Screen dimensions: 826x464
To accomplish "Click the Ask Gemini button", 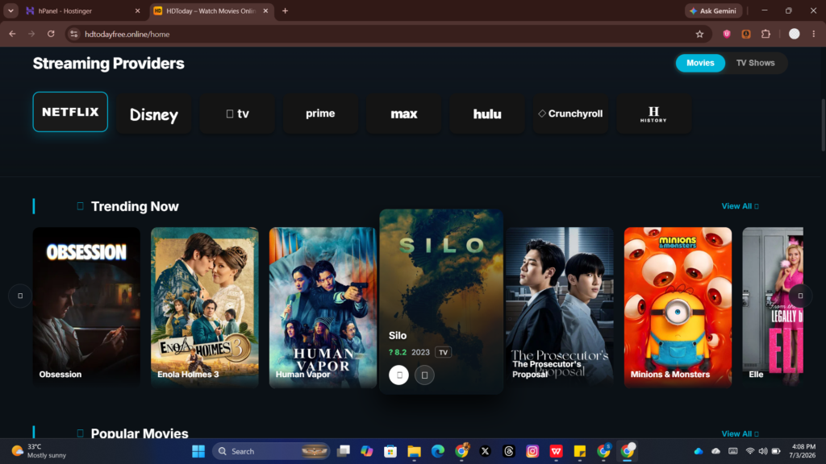I will click(x=713, y=10).
